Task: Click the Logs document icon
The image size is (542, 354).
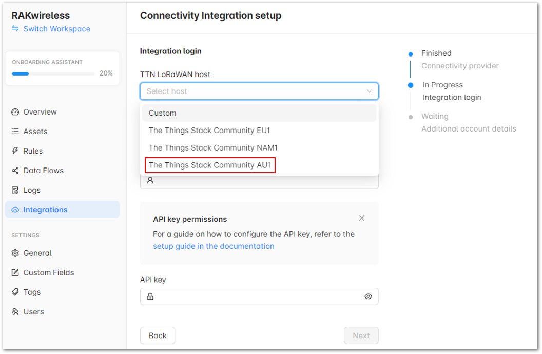Action: [15, 190]
